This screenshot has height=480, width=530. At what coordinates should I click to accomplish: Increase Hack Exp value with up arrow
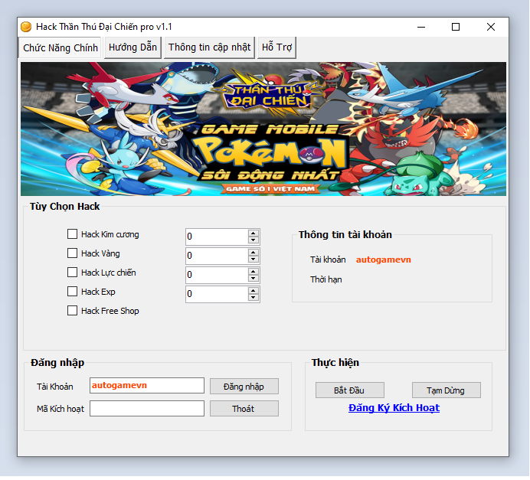click(253, 290)
